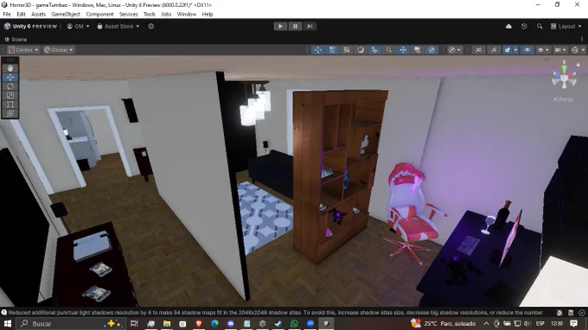Toggle the crossed-out 2D/audio scene icon
Image resolution: width=588 pixels, height=330 pixels.
point(479,50)
